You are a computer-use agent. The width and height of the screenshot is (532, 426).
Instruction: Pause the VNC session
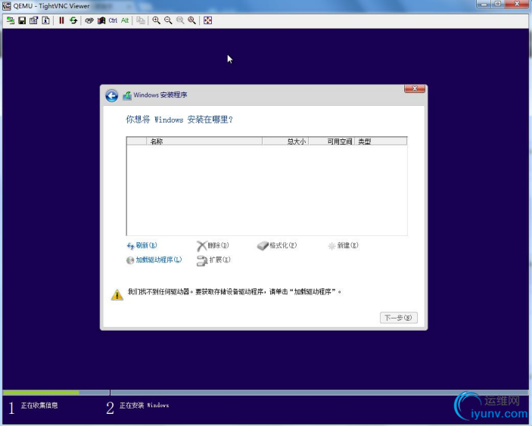click(x=61, y=20)
